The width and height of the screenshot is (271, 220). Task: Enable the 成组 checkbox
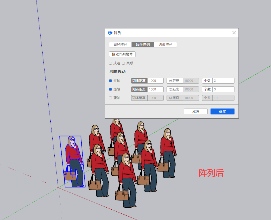110,63
